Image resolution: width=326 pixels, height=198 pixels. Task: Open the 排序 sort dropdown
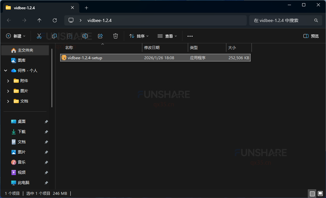(x=139, y=36)
